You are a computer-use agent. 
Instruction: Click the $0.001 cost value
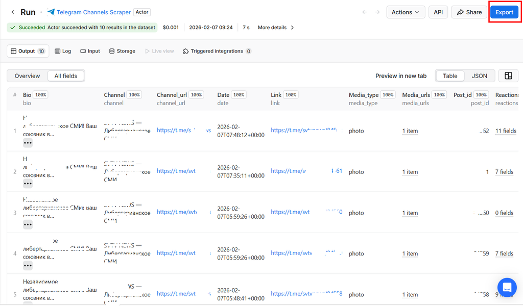[x=171, y=28]
